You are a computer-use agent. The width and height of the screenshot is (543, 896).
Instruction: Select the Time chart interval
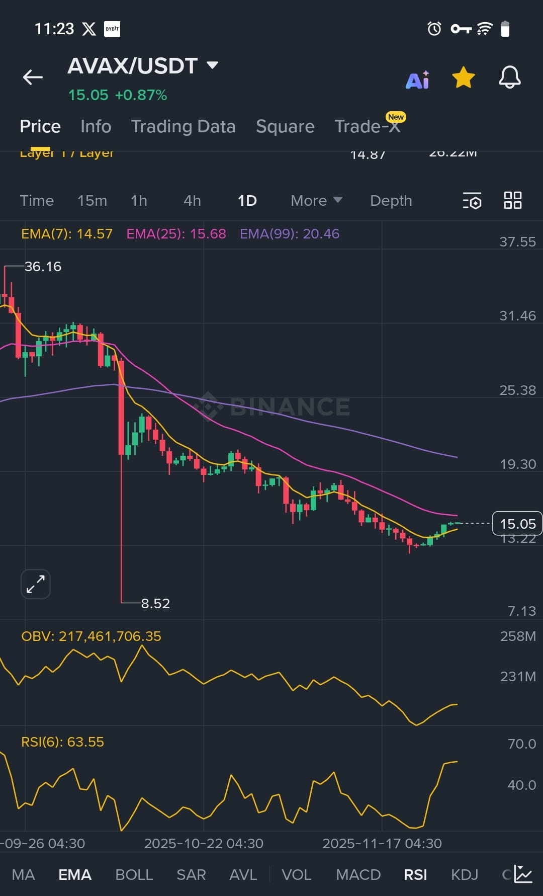click(x=37, y=201)
